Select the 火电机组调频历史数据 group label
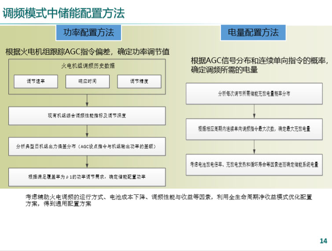The height and width of the screenshot is (251, 332). point(87,66)
